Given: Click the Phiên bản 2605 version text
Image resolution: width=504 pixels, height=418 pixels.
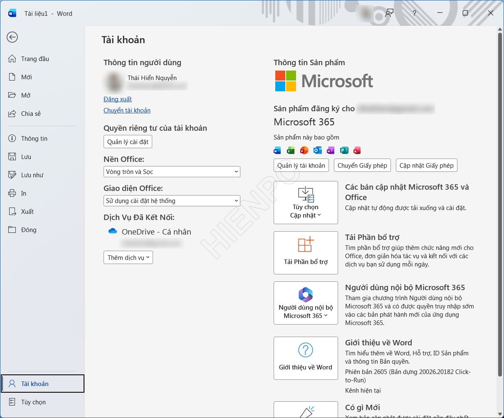Looking at the screenshot, I should [408, 376].
